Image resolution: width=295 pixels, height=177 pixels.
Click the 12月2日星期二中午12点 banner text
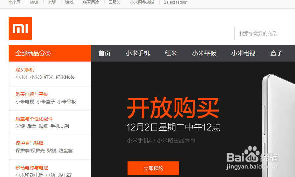coord(173,127)
